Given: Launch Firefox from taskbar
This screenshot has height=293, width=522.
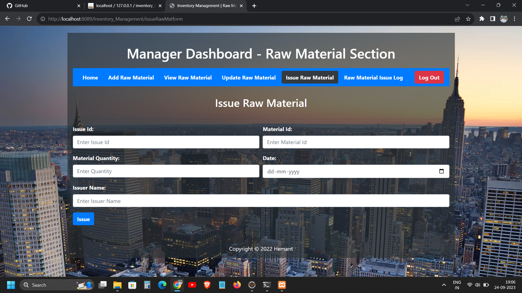Looking at the screenshot, I should tap(237, 285).
